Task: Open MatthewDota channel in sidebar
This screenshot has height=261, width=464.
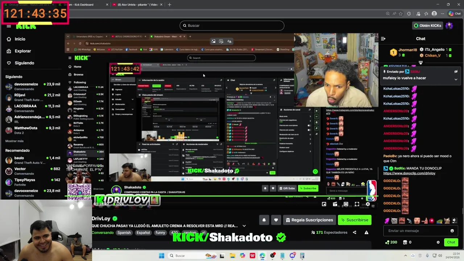Action: (33, 130)
